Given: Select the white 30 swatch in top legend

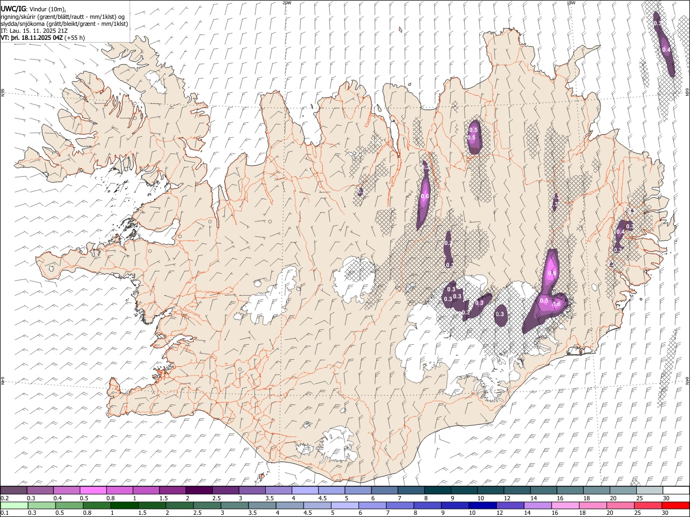Looking at the screenshot, I should click(x=677, y=490).
